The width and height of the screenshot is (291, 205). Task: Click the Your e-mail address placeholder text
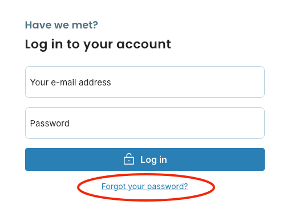pos(70,83)
